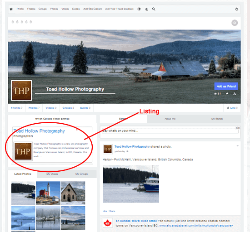The image size is (250, 232).
Task: Open the Toad Hollow Photography listing link
Action: 39,131
